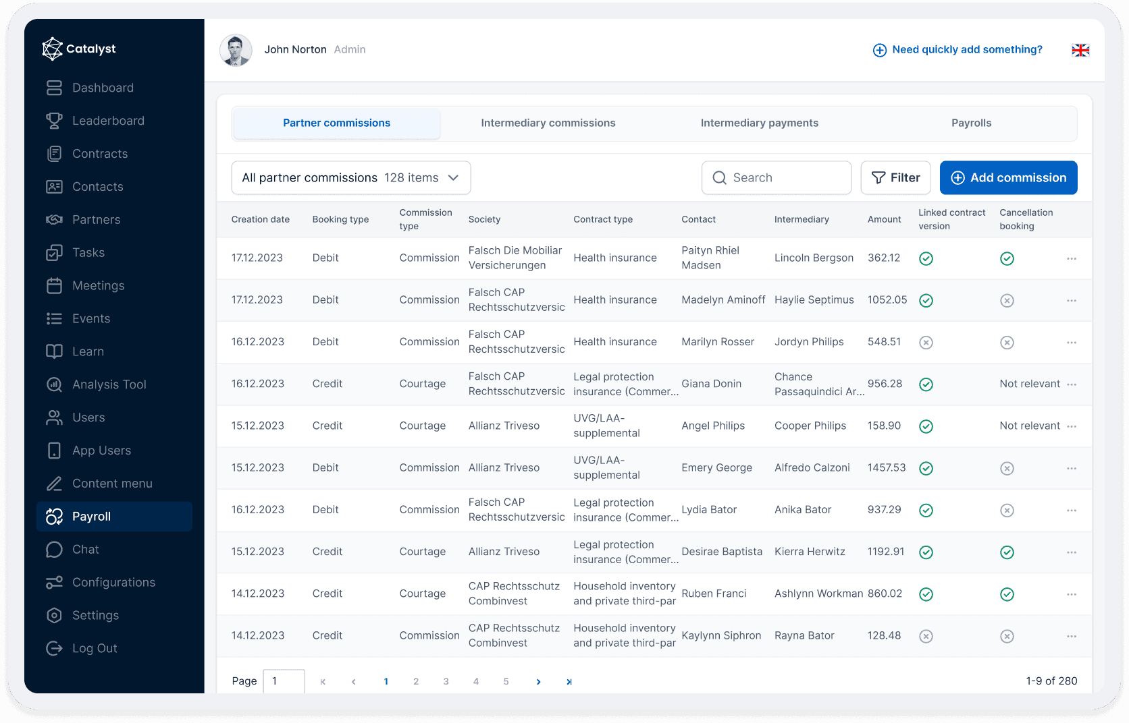Screen dimensions: 1129x723
Task: Open Meetings calendar icon in sidebar
Action: point(54,286)
